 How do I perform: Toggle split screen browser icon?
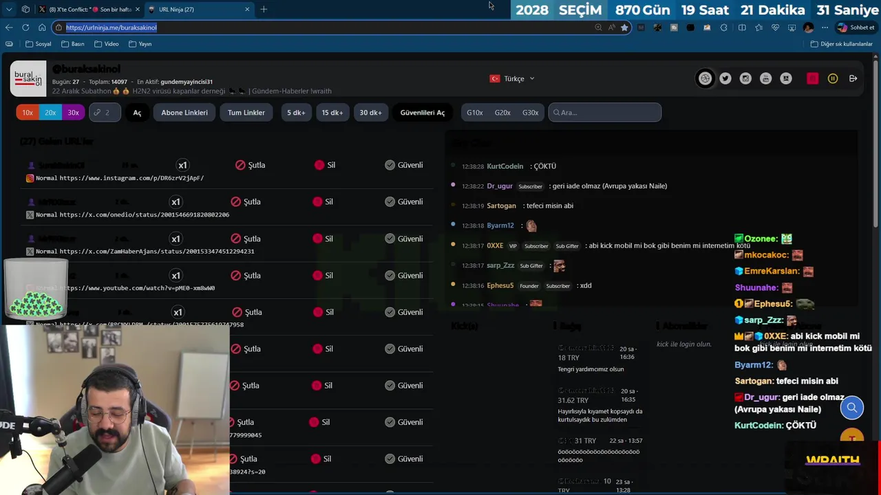(x=742, y=27)
